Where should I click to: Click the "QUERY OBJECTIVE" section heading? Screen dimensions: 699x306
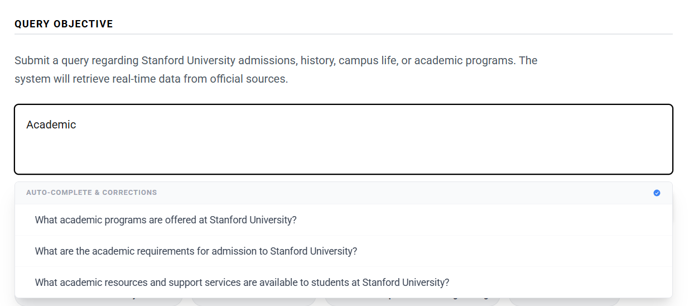(64, 24)
